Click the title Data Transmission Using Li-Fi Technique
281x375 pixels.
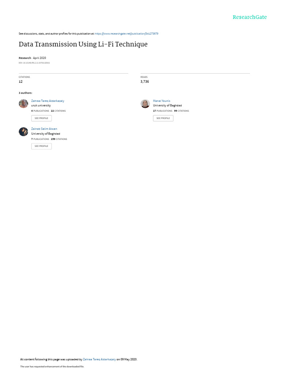click(83, 44)
